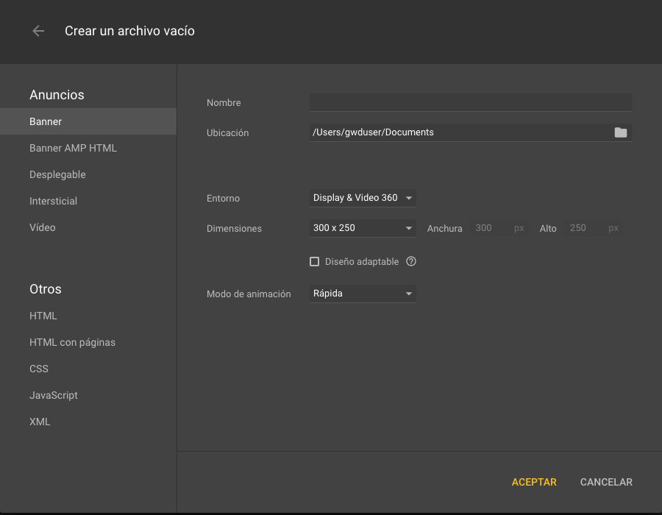Select Banner in the Anuncios list

[46, 121]
